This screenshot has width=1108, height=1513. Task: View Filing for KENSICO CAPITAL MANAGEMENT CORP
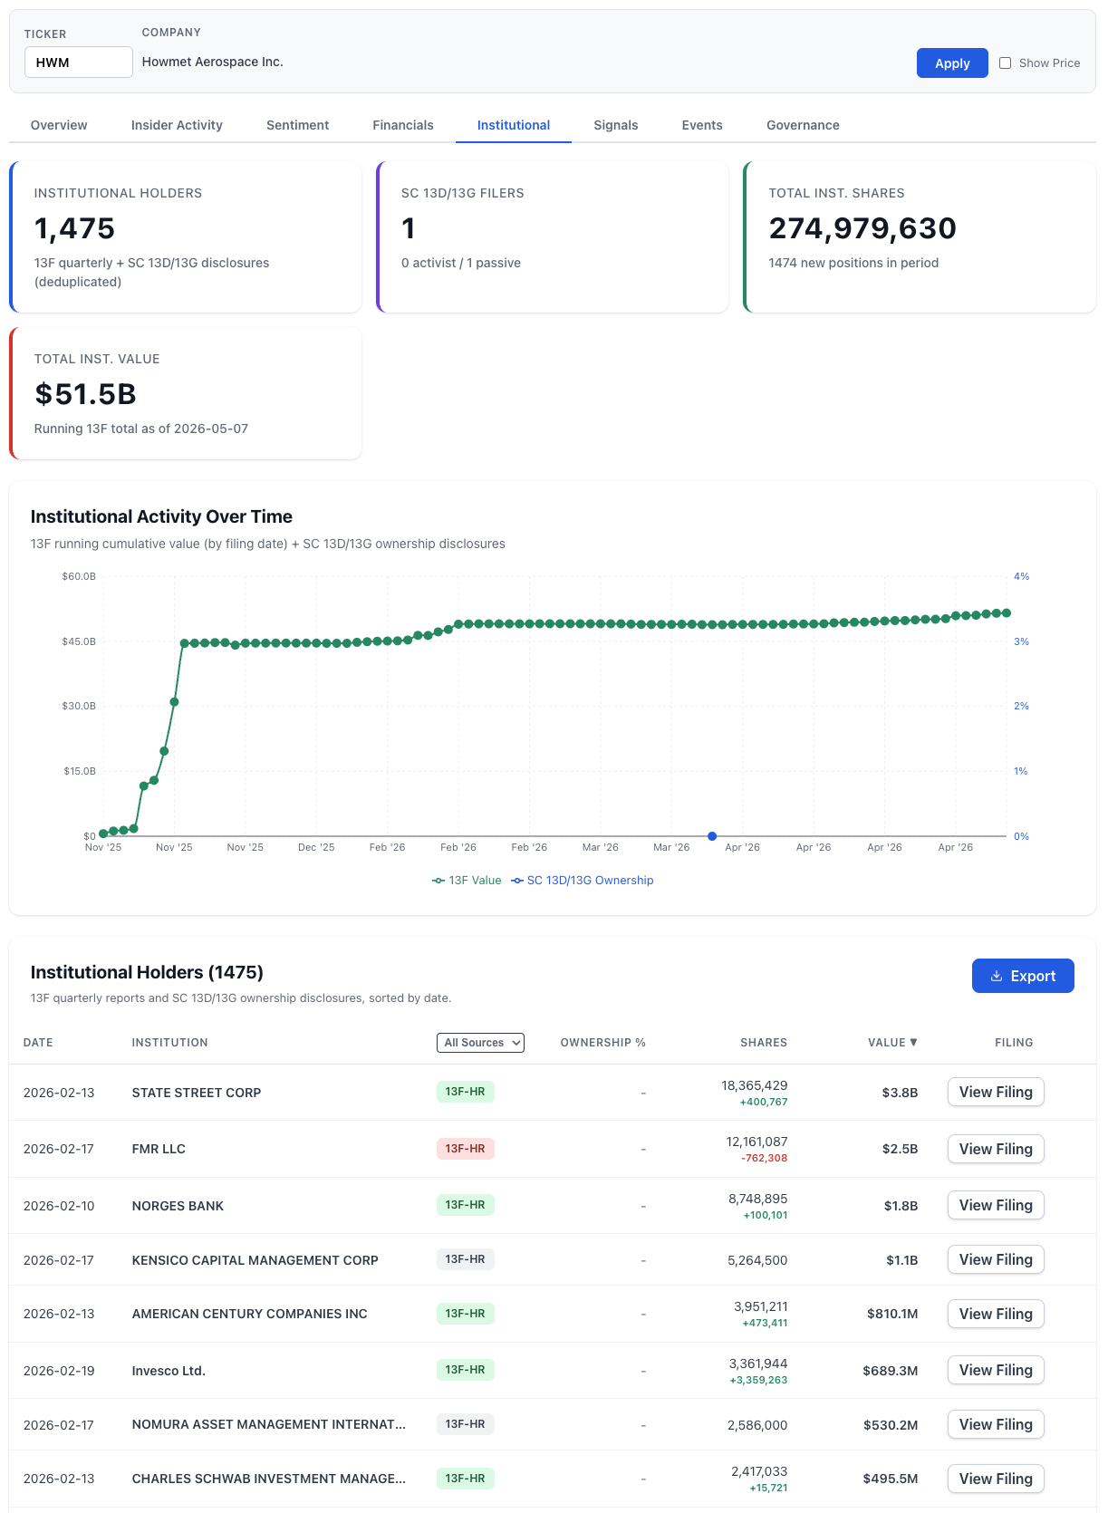[996, 1259]
